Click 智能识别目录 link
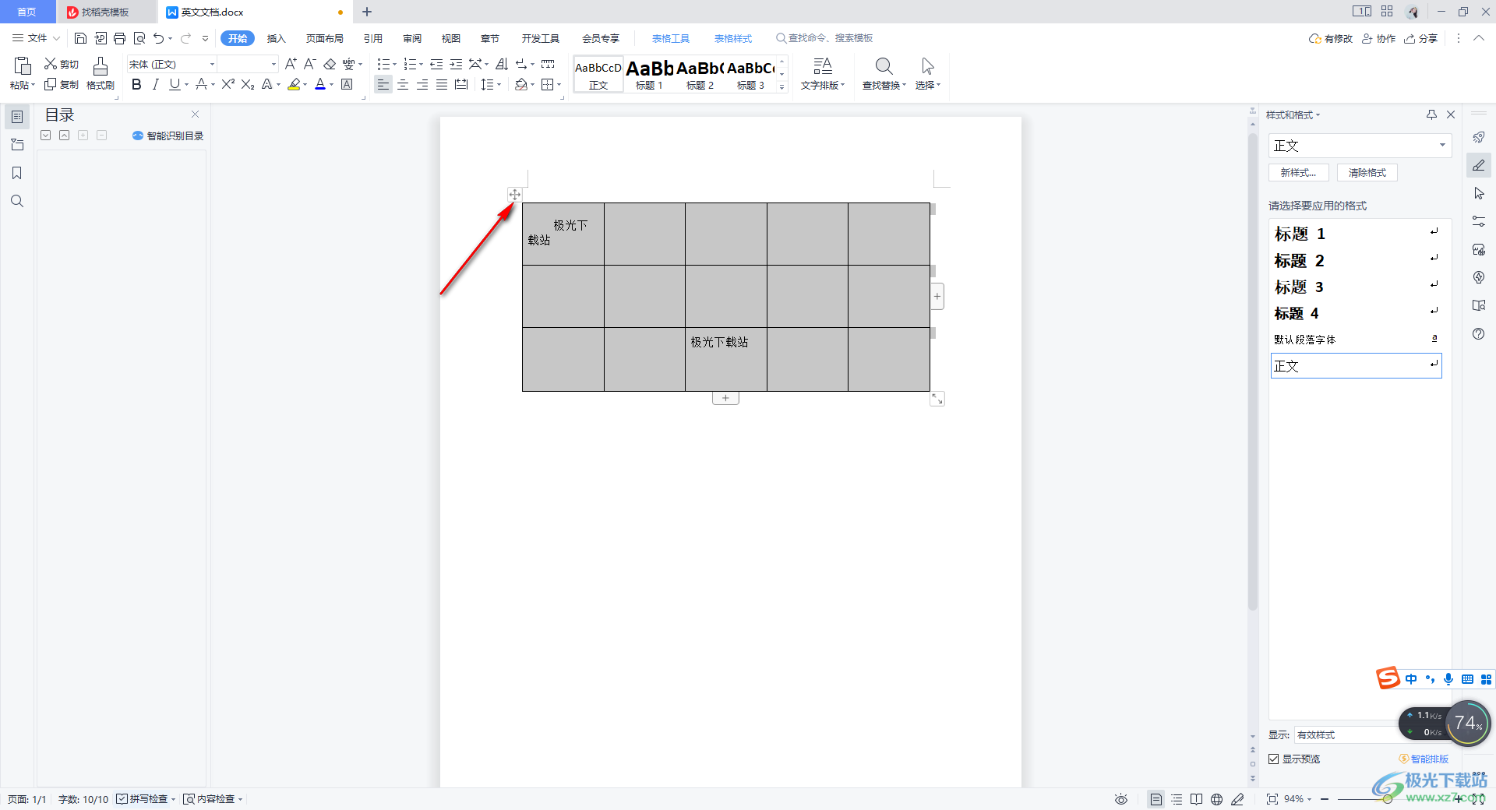Screen dimensions: 1496x810 pos(168,136)
